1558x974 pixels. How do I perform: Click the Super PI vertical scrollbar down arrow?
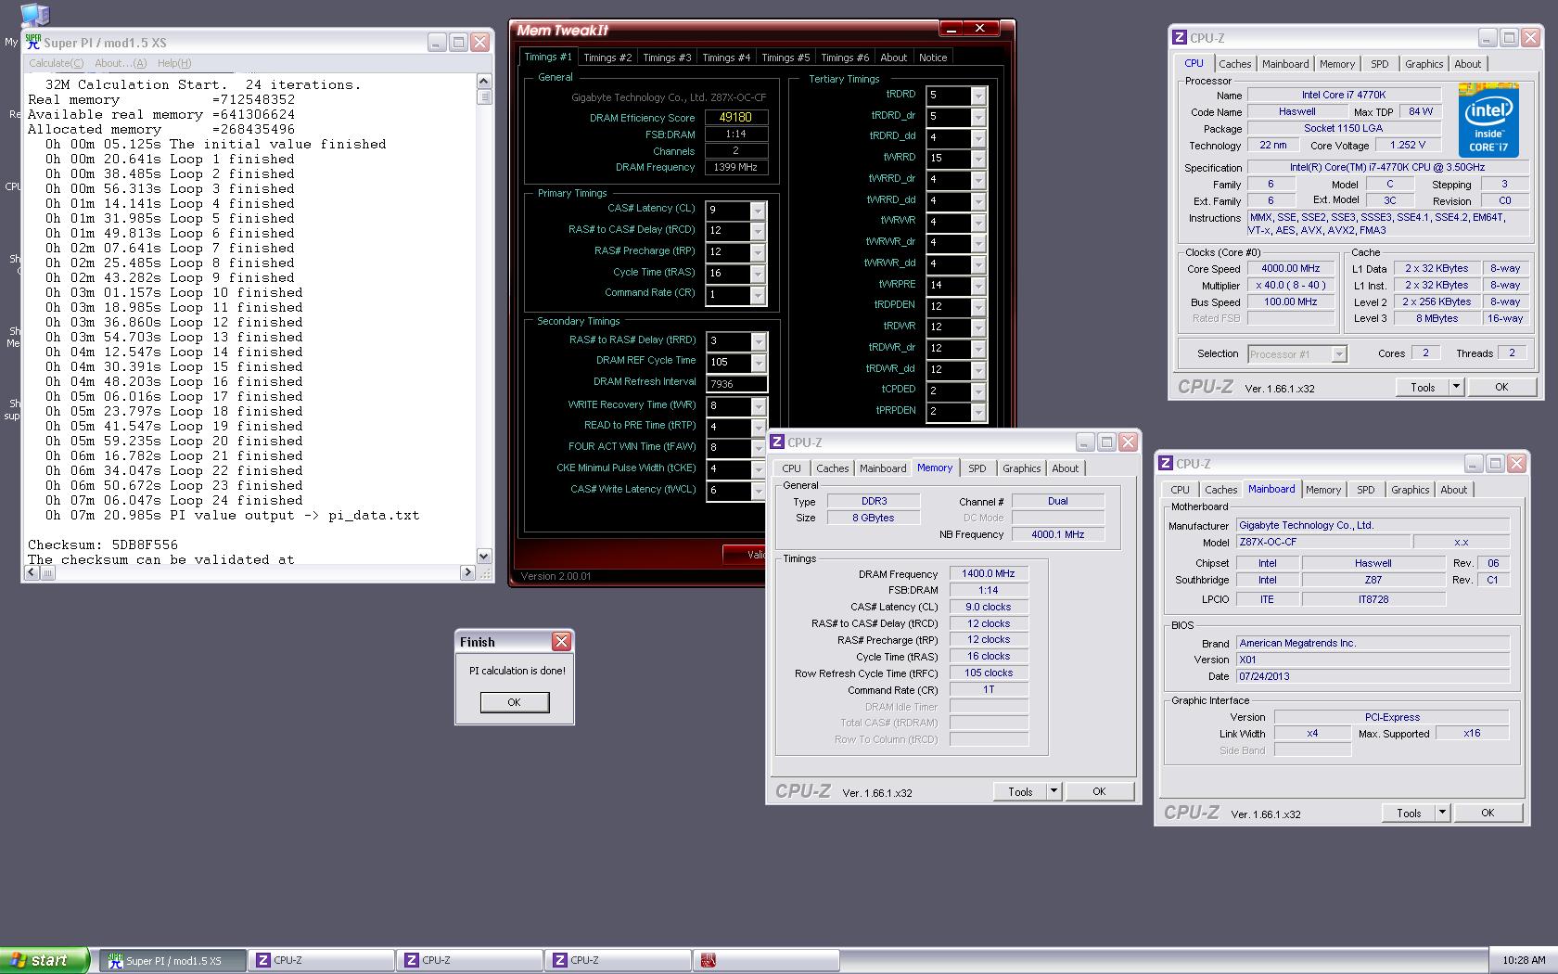coord(483,556)
